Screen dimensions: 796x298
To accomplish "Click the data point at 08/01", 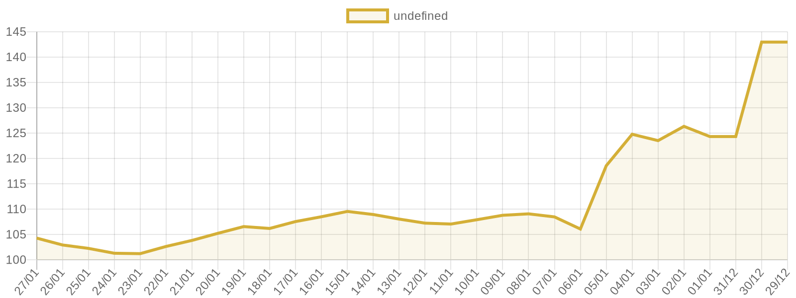I will [528, 214].
